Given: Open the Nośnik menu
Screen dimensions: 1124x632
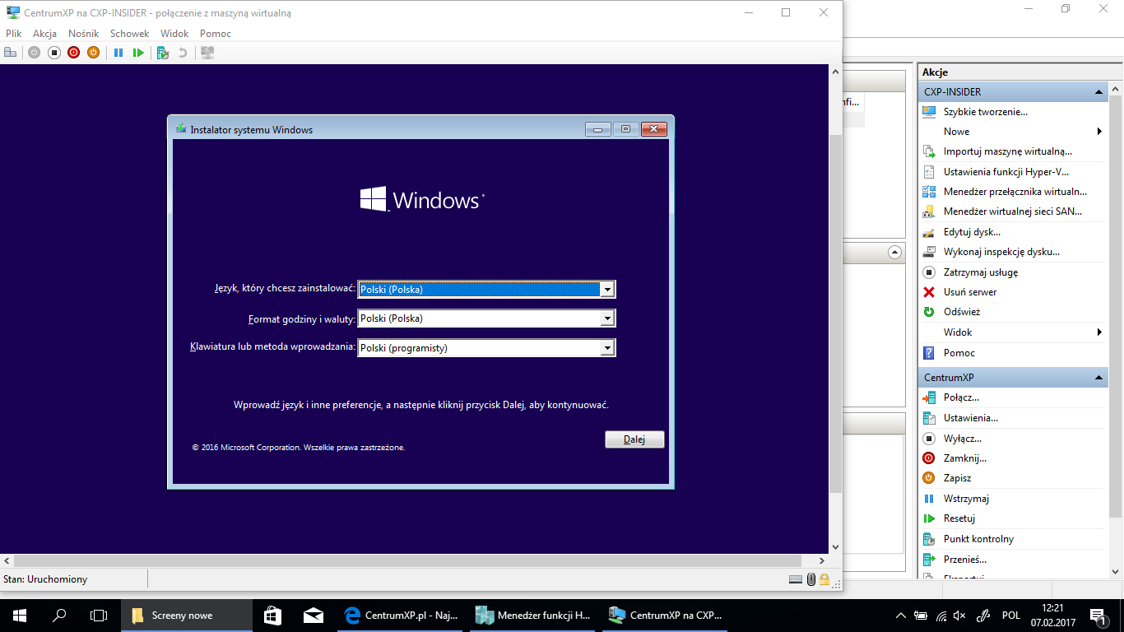Looking at the screenshot, I should point(83,34).
